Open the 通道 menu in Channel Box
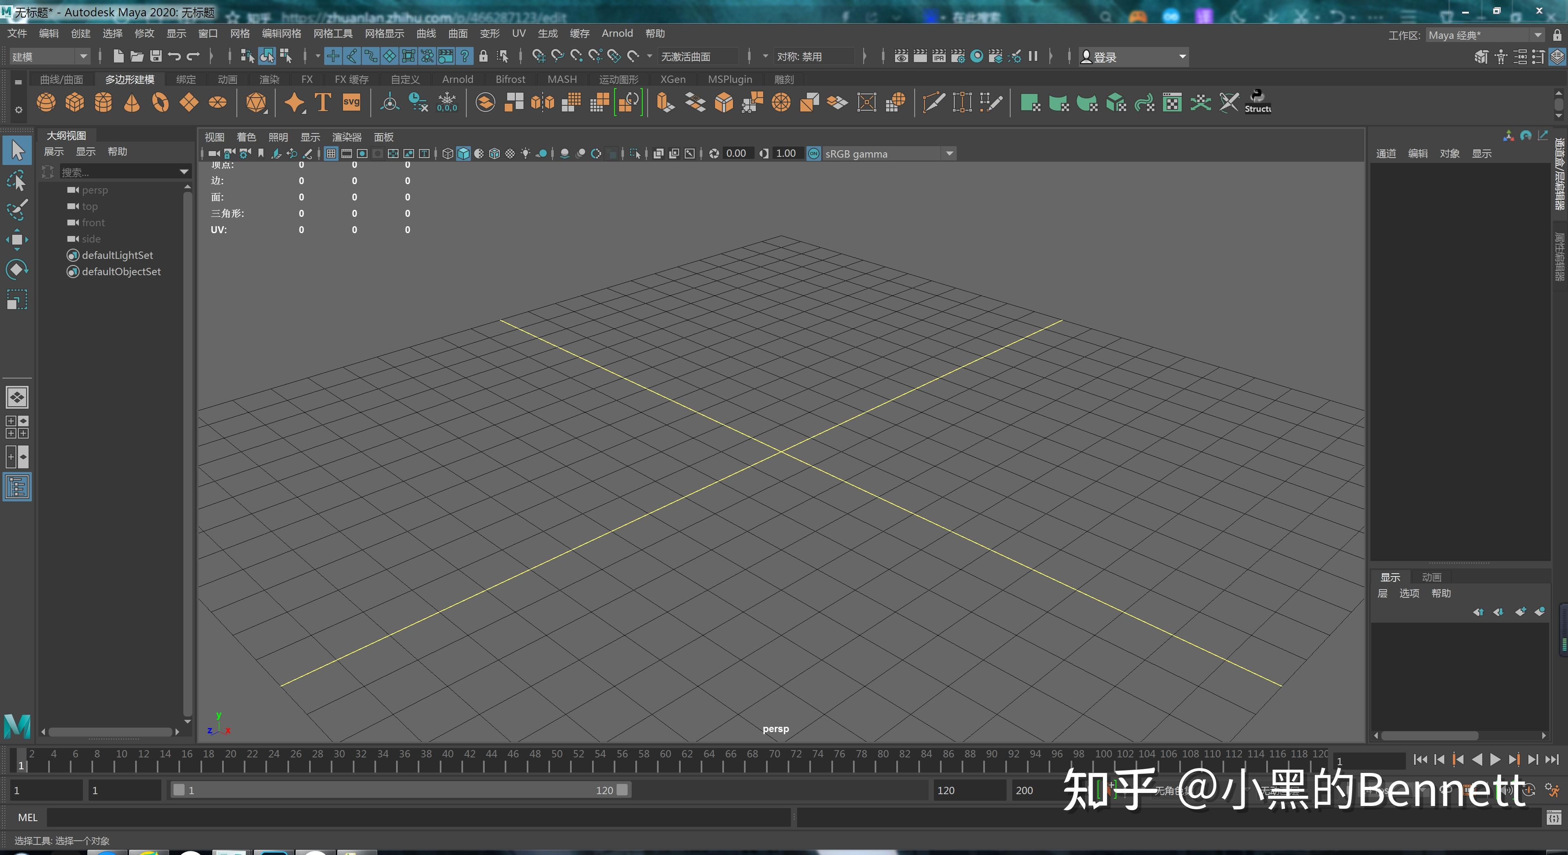The width and height of the screenshot is (1568, 855). click(1386, 154)
